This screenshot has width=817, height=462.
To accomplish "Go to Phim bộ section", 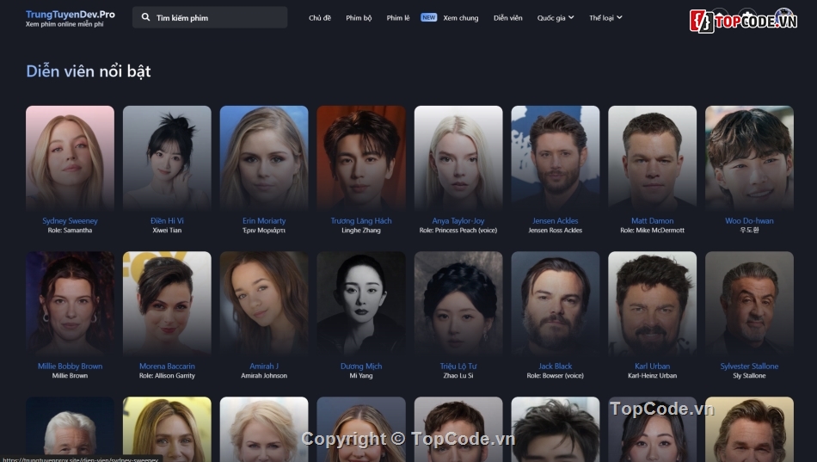I will point(359,17).
